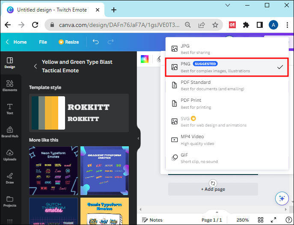Show more apps in sidebar
Viewport: 294px width, 225px height.
10,222
